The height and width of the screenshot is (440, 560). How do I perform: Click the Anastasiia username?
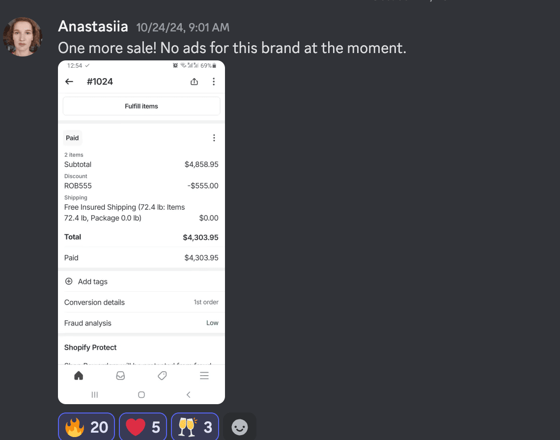93,27
